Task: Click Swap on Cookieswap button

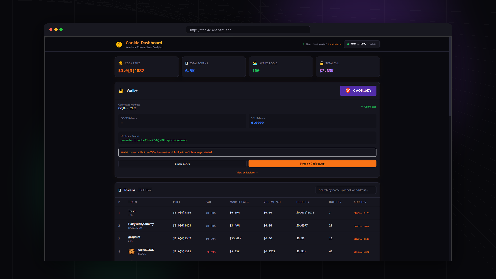Action: [312, 164]
